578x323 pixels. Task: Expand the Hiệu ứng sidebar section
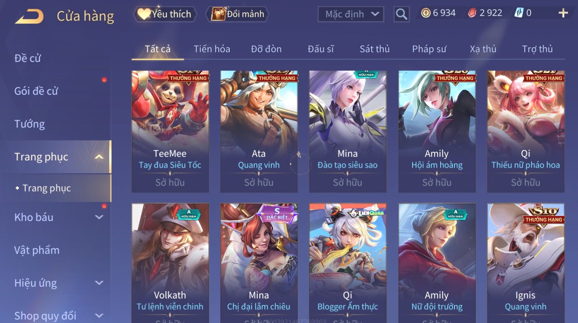(99, 283)
